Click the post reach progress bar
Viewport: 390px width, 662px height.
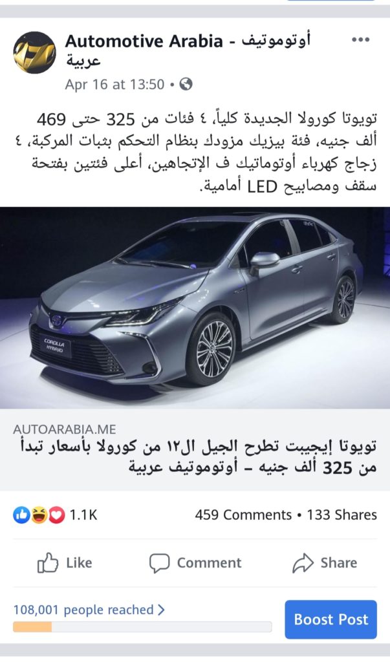[142, 626]
